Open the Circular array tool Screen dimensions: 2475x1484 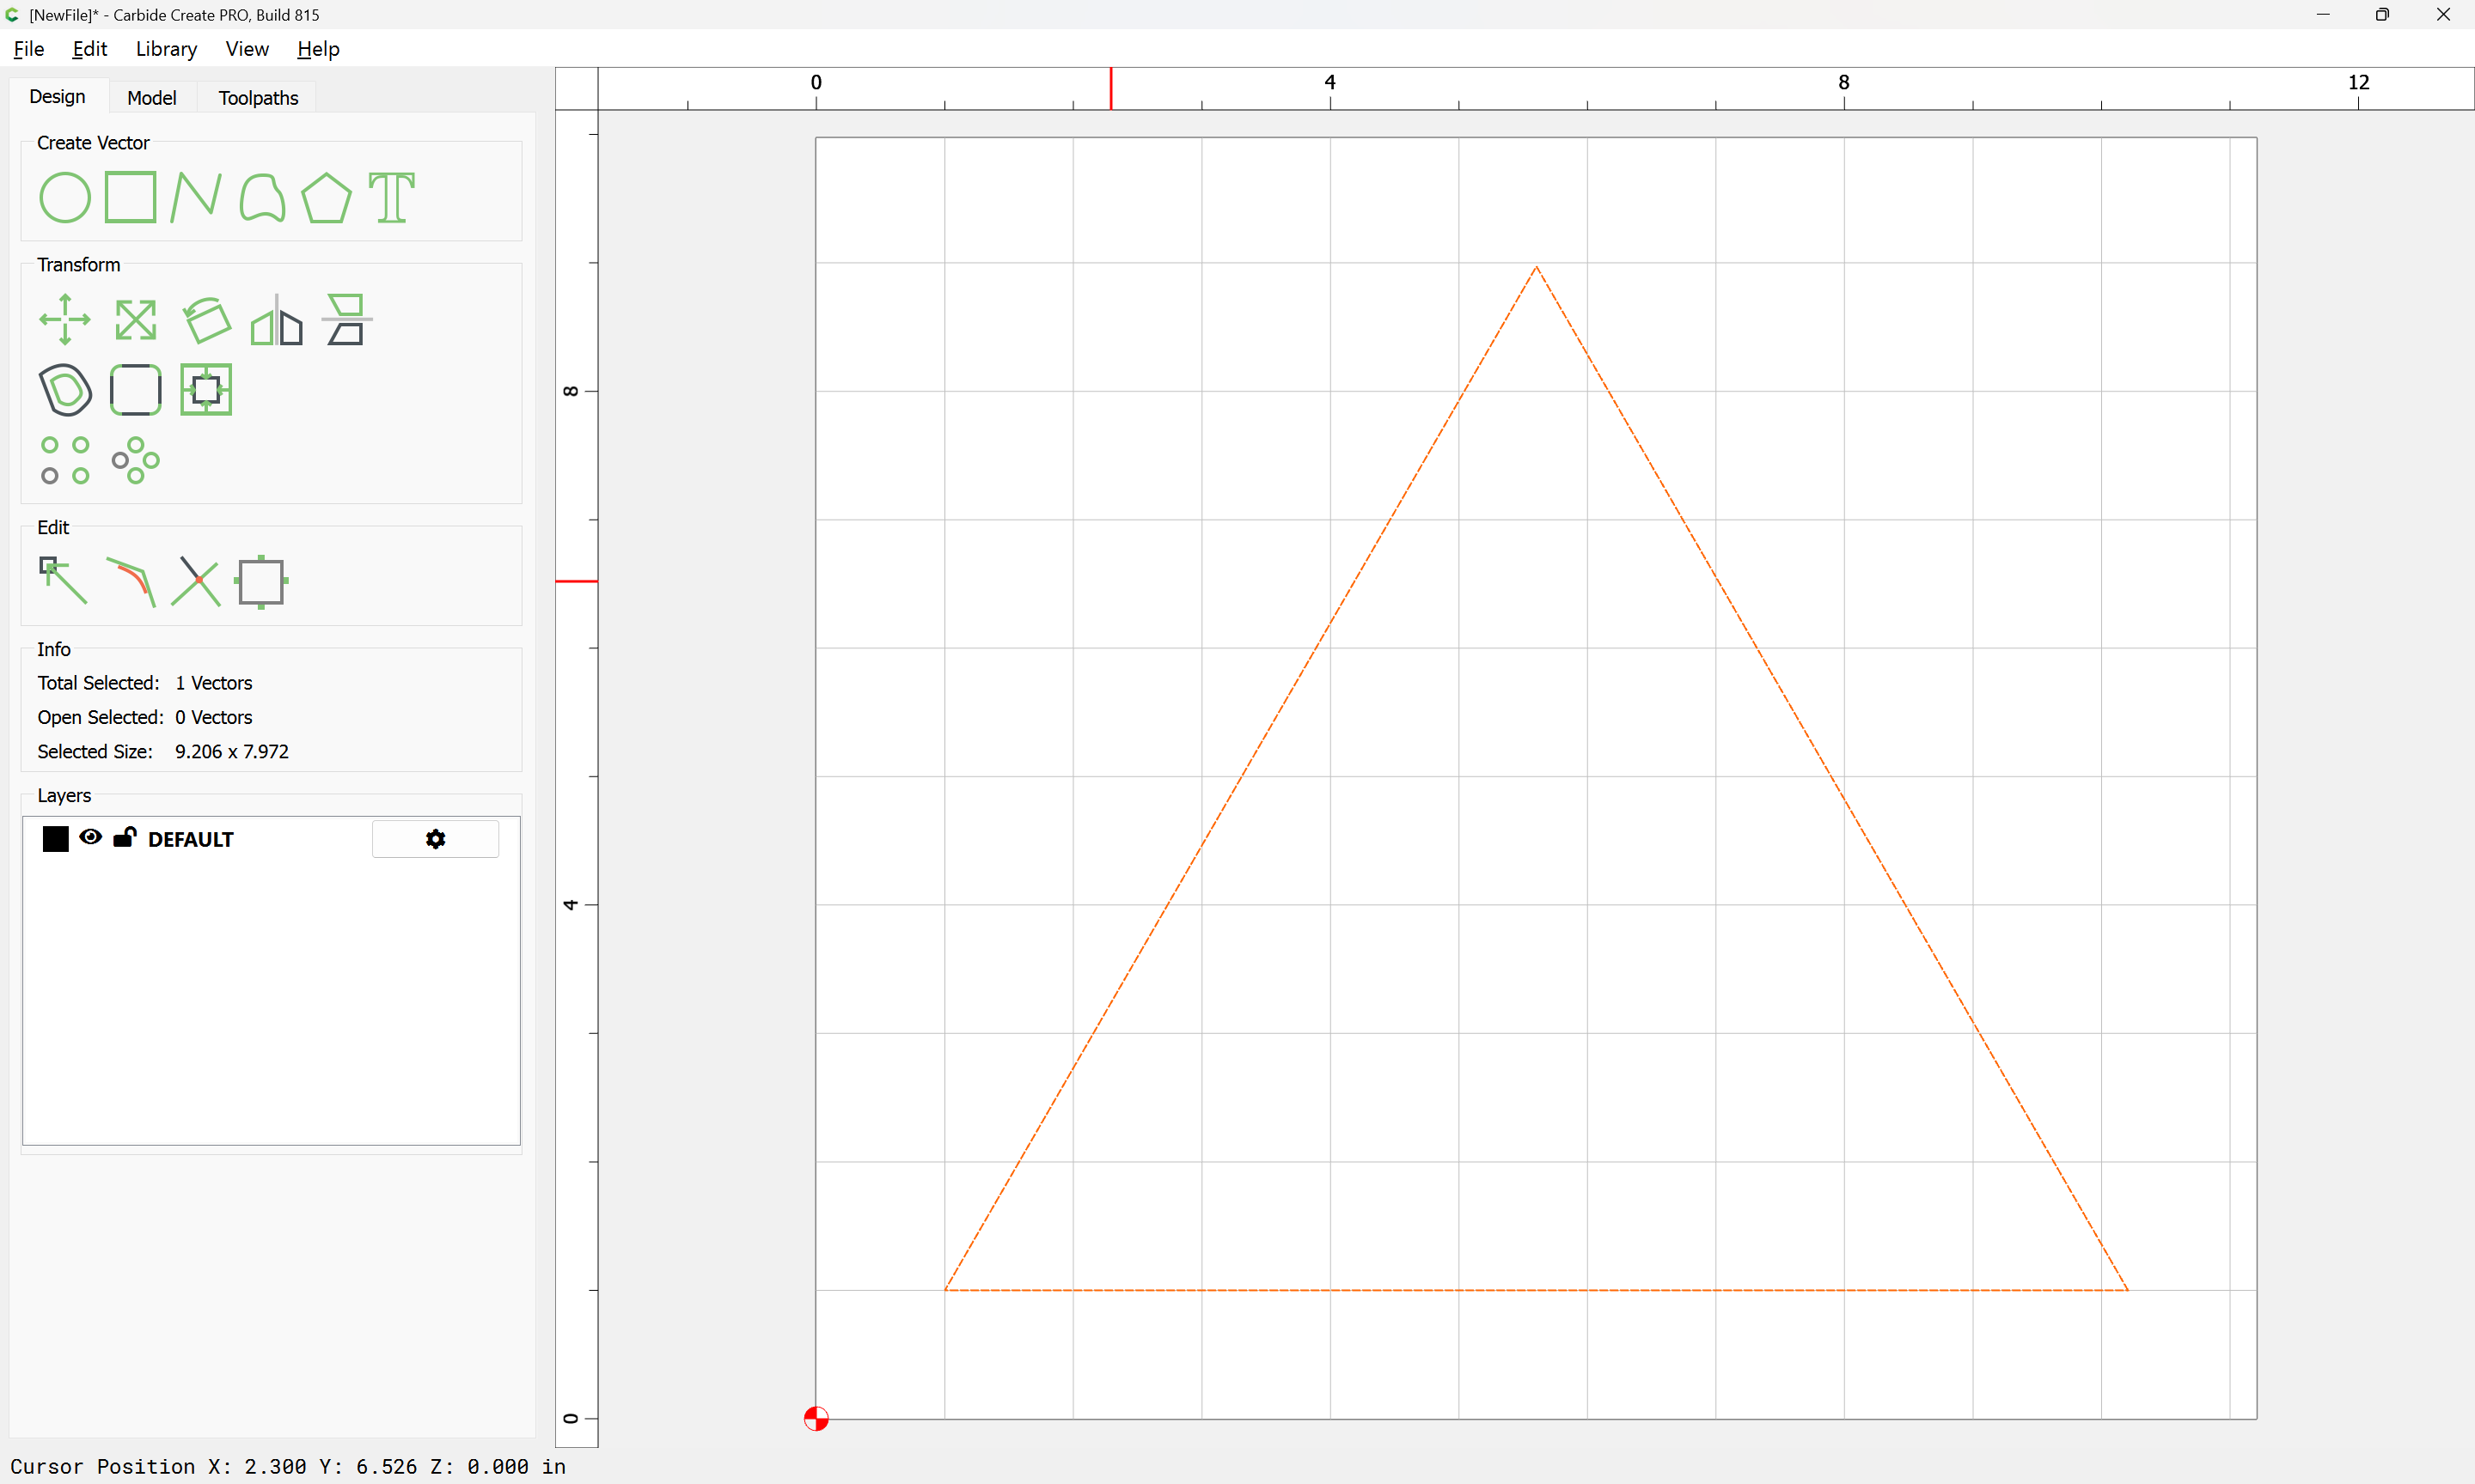135,460
